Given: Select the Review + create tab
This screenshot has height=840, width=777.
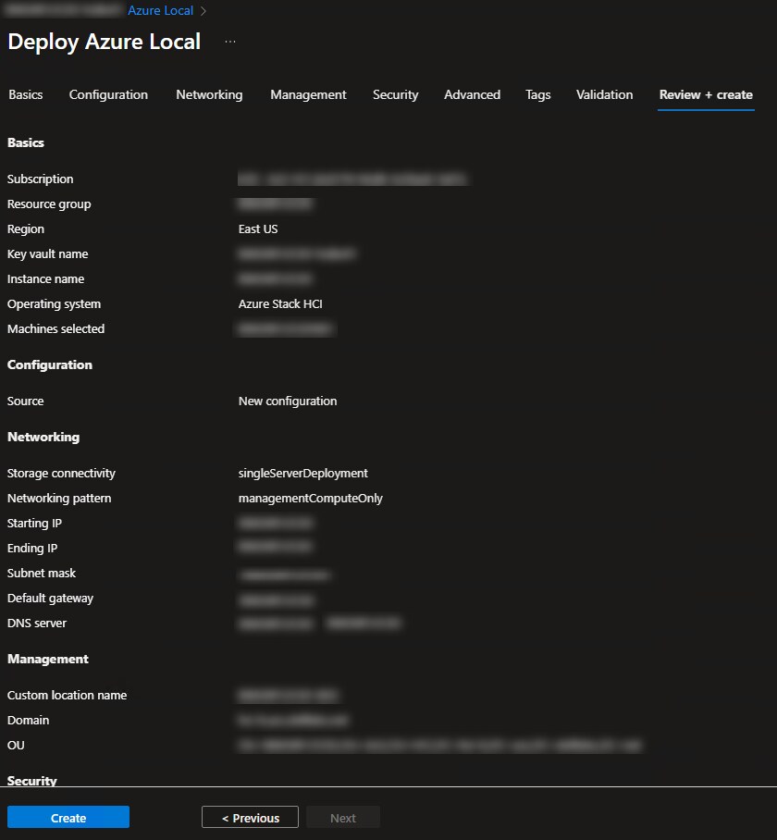Looking at the screenshot, I should coord(706,94).
